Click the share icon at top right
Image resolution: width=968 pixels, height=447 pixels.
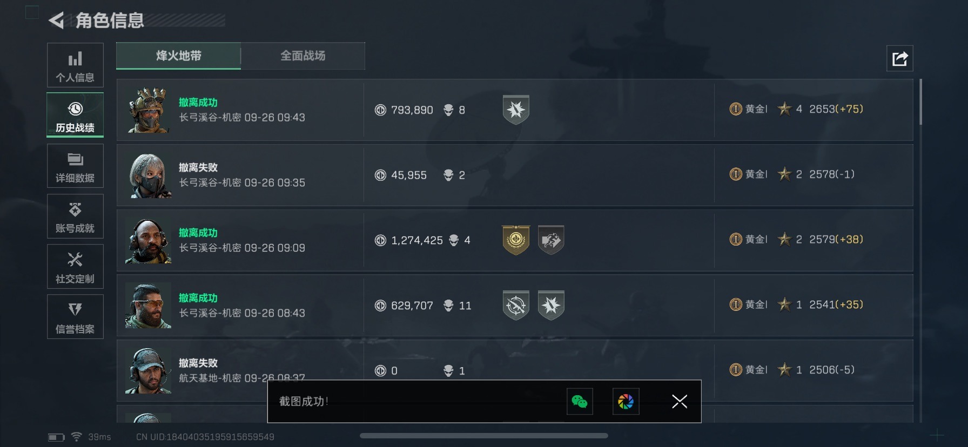[x=899, y=58]
